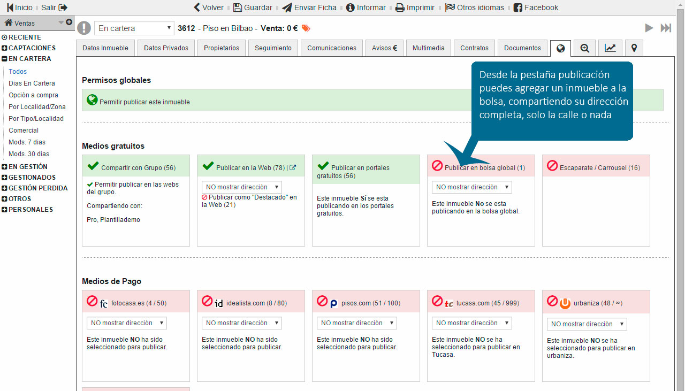Expand the GESTIÓN PERDIDA section
This screenshot has width=685, height=391.
coord(5,188)
